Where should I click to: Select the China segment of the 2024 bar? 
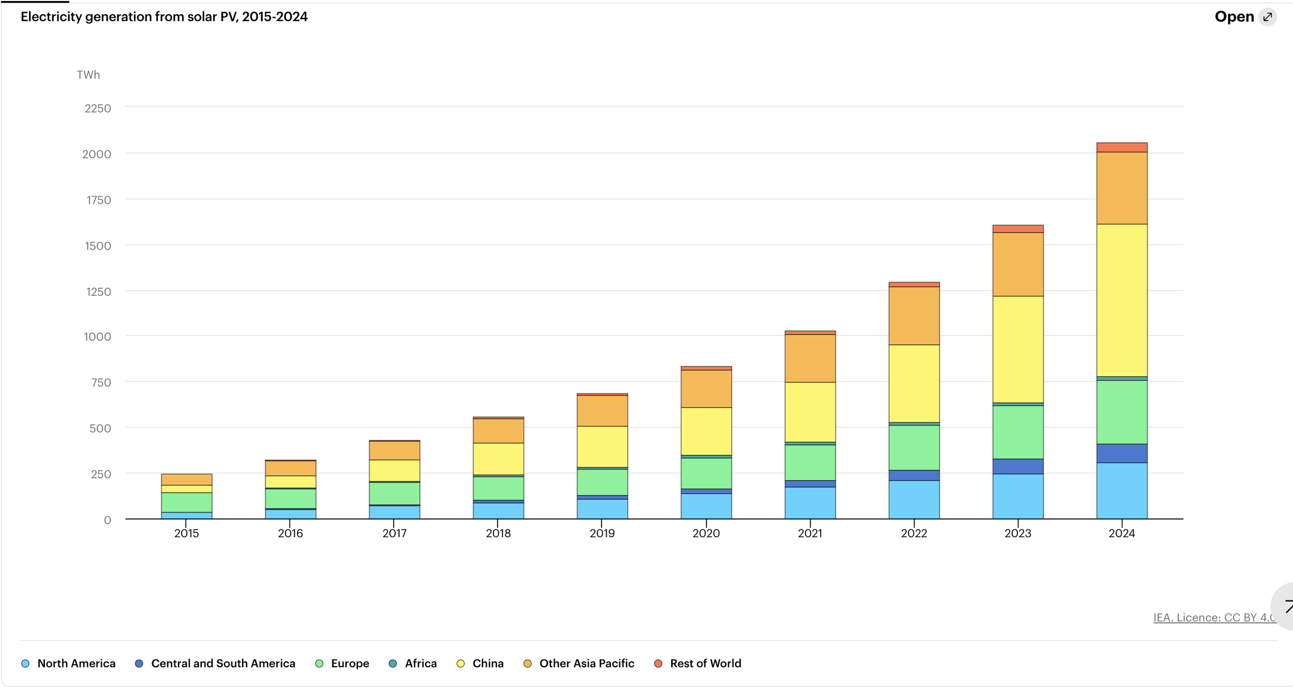tap(1122, 300)
